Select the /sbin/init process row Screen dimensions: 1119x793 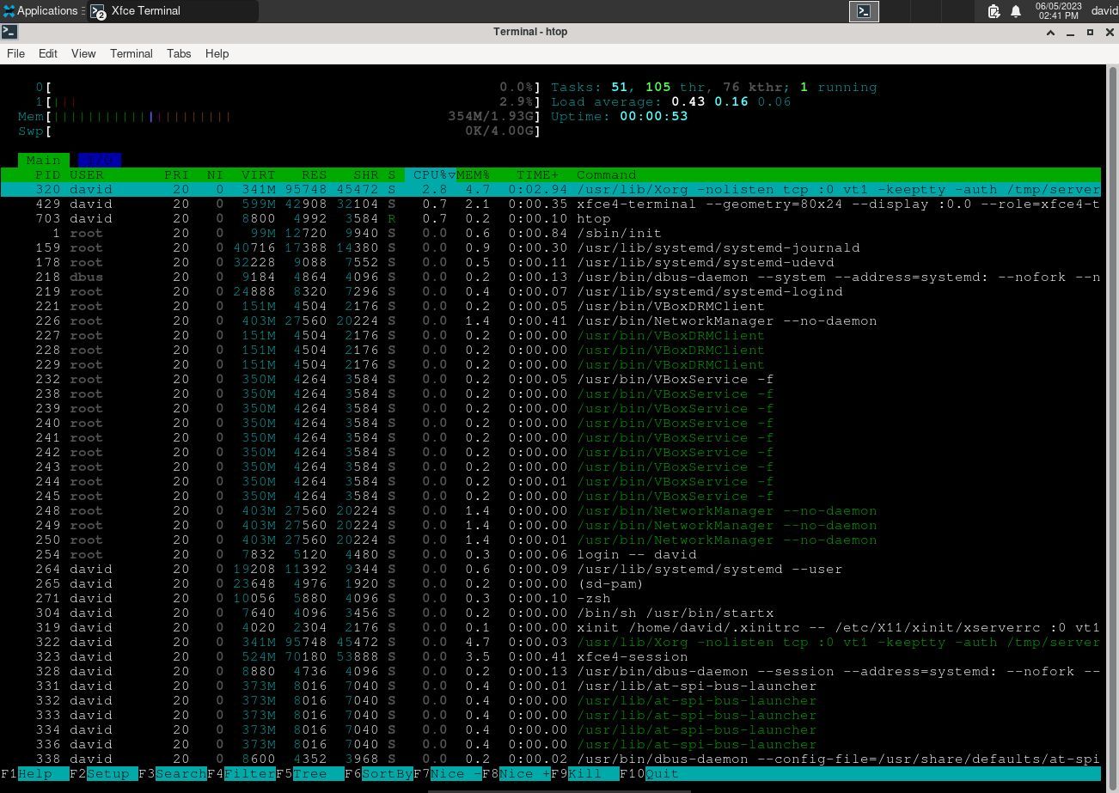(550, 233)
